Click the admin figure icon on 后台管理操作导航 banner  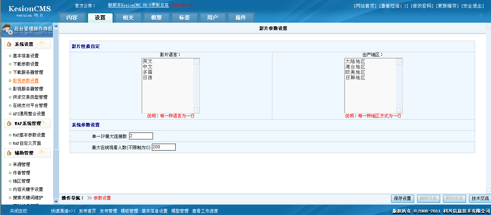tap(8, 30)
